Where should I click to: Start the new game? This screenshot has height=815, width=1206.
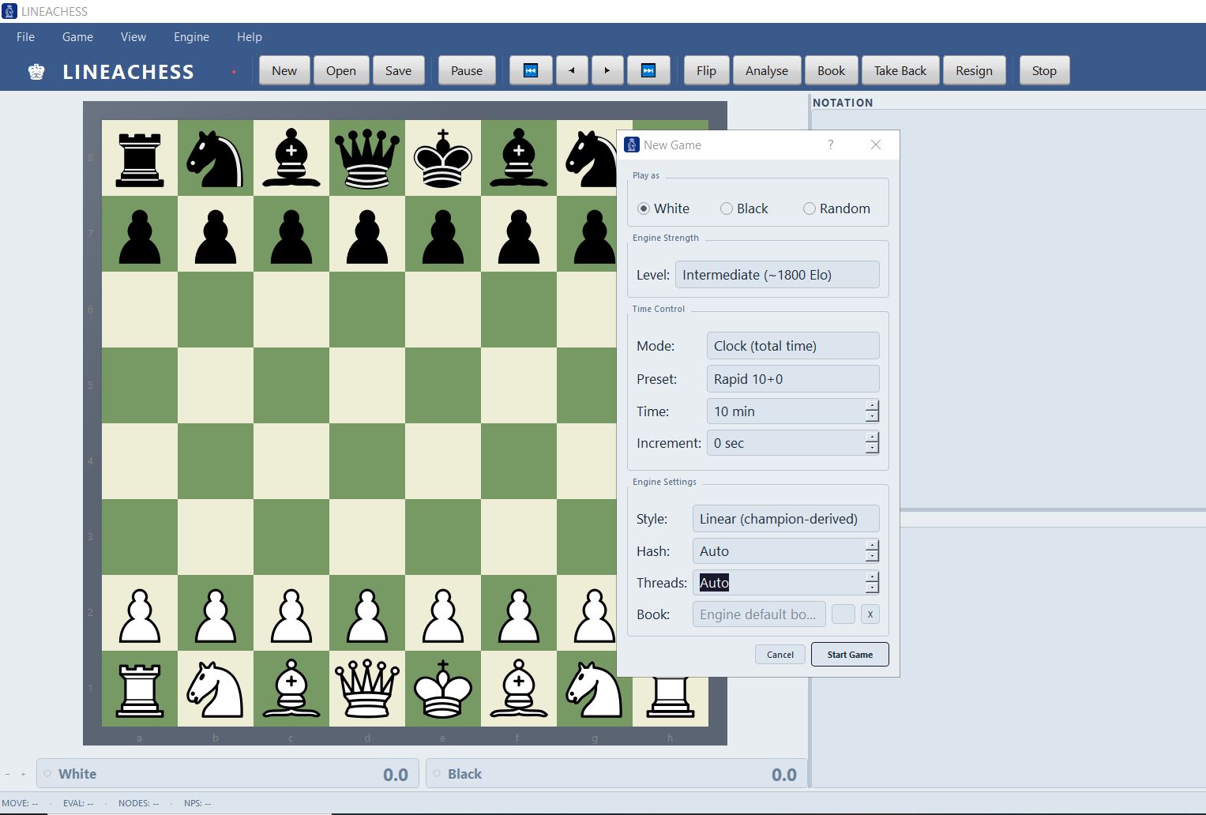849,654
